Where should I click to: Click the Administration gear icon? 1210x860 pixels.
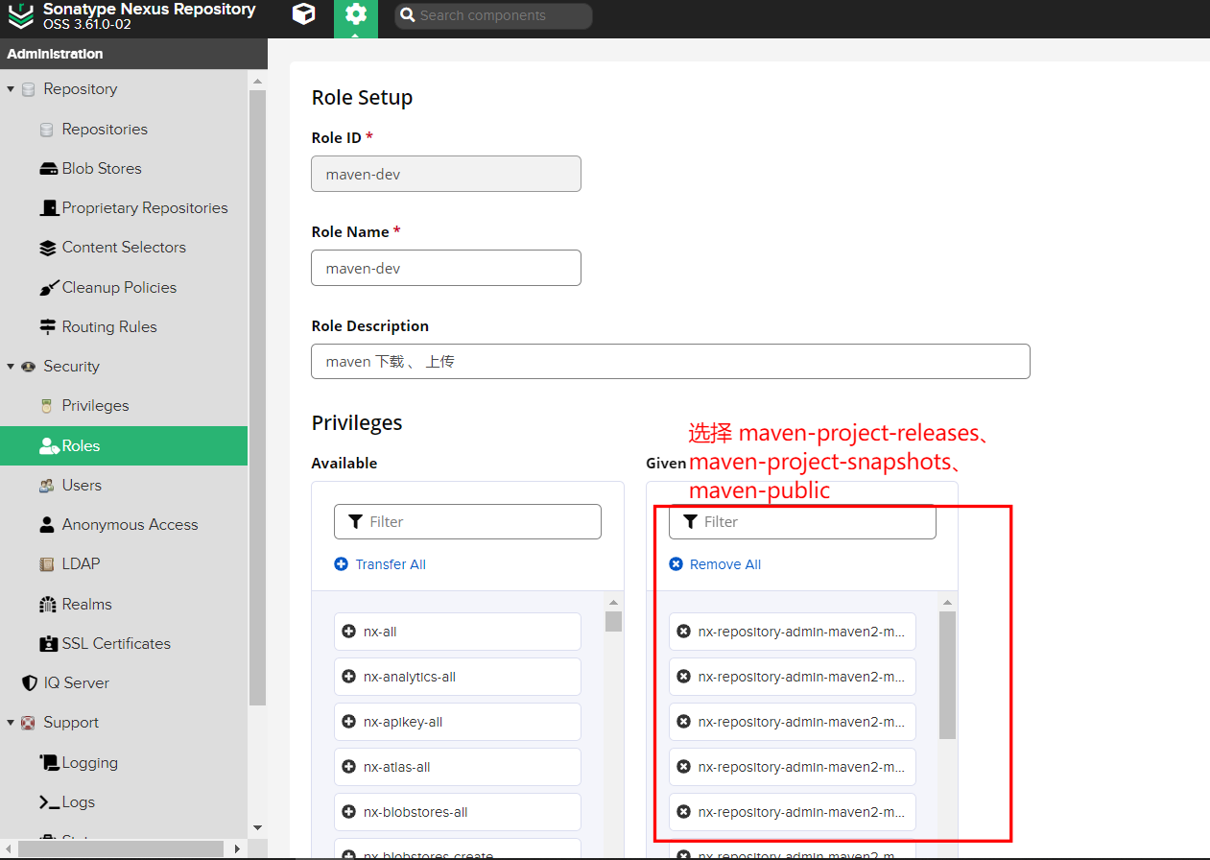click(x=356, y=15)
